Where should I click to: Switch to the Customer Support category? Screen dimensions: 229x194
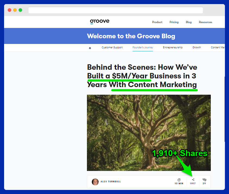[112, 47]
